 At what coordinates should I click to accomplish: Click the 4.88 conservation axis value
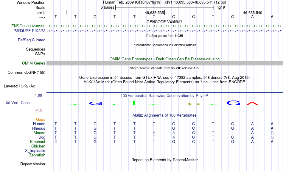(38, 95)
